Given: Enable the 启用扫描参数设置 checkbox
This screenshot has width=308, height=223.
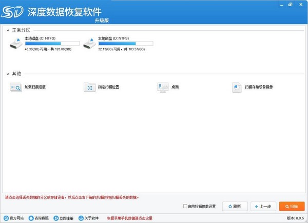Looking at the screenshot, I should click(185, 207).
